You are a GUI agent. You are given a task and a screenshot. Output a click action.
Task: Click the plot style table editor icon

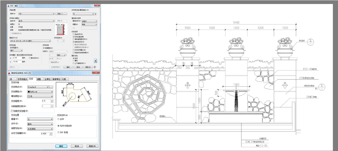pos(95,14)
